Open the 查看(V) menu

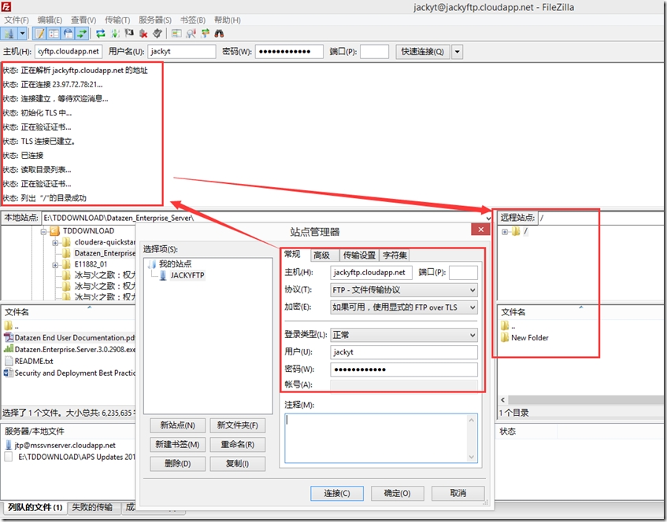pyautogui.click(x=83, y=20)
